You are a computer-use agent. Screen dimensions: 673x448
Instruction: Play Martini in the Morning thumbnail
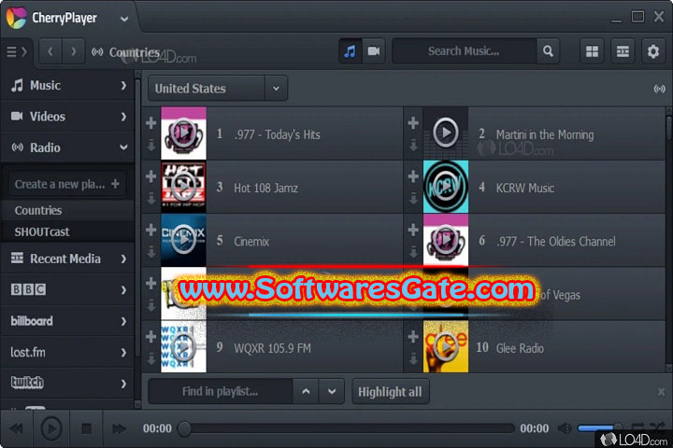point(446,133)
